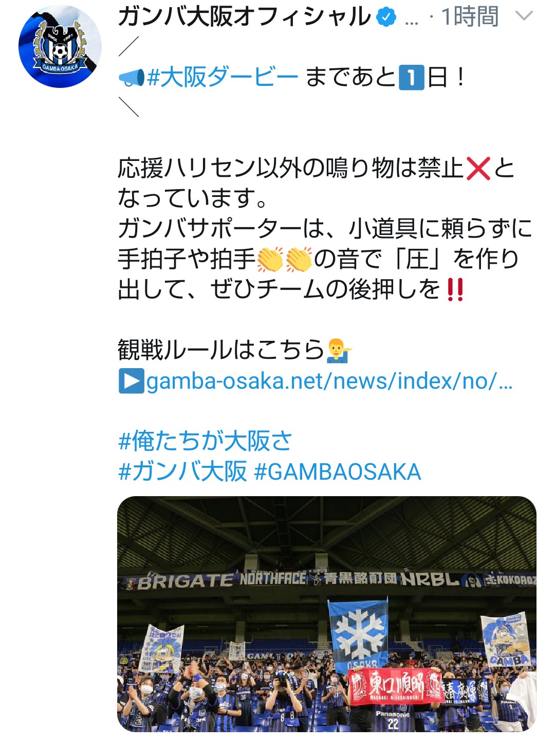
Task: Open the #ガンバ大阪 hashtag
Action: pyautogui.click(x=182, y=471)
